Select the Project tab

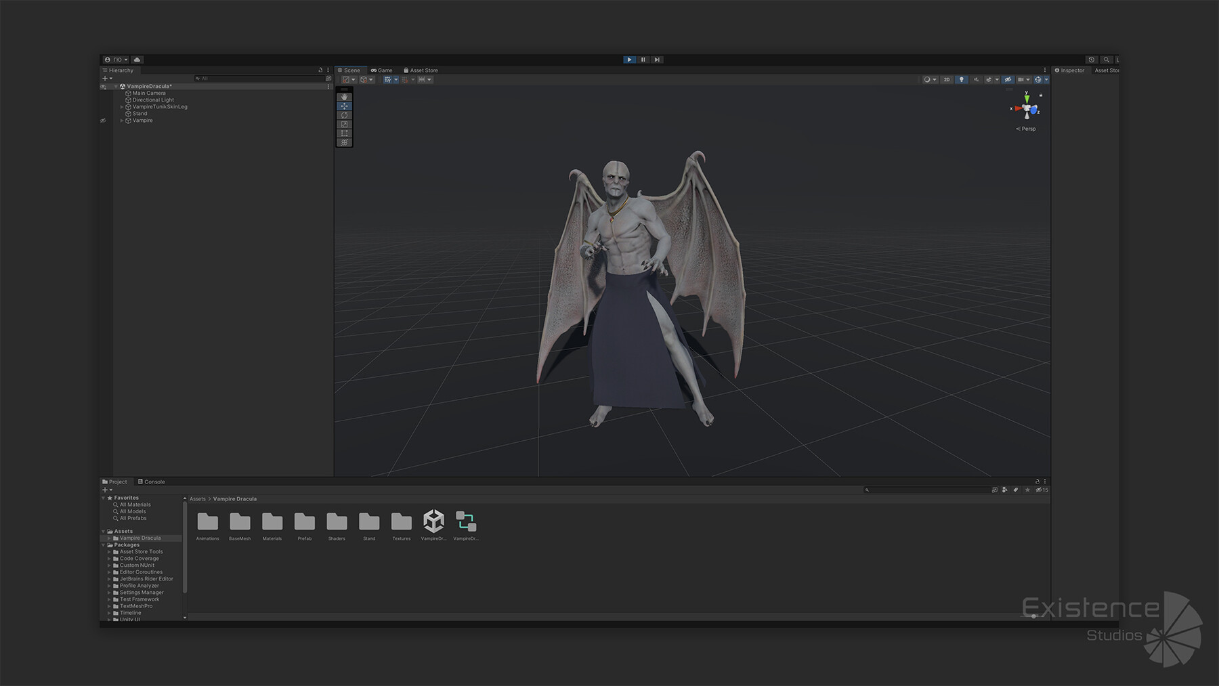click(115, 481)
